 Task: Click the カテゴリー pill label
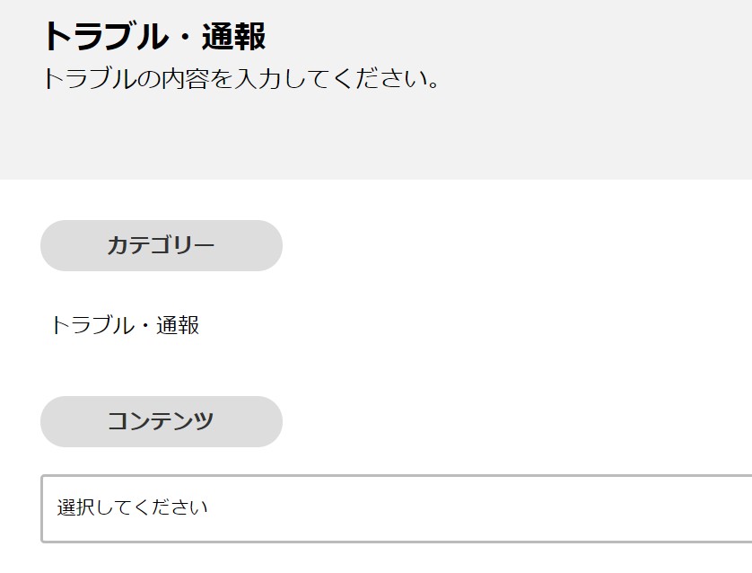pos(162,245)
